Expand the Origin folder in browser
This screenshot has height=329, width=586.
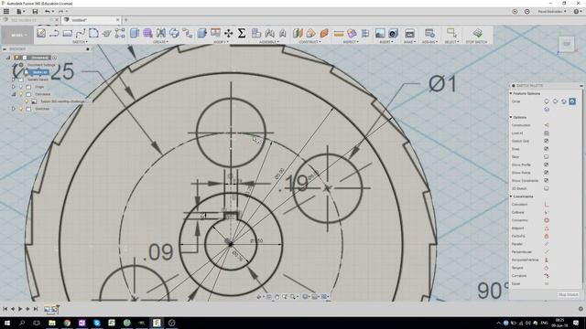pos(14,87)
